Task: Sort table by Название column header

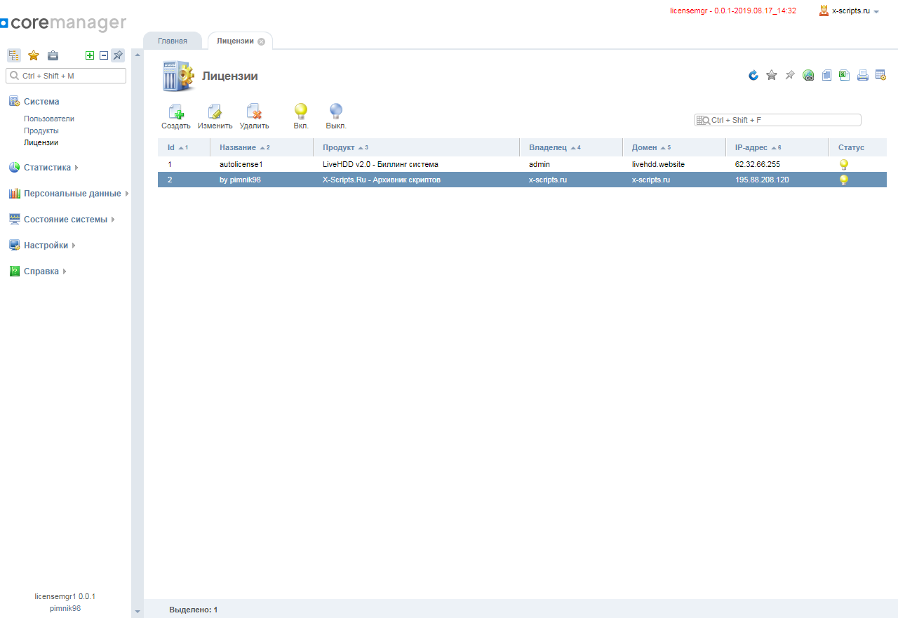Action: (x=238, y=147)
